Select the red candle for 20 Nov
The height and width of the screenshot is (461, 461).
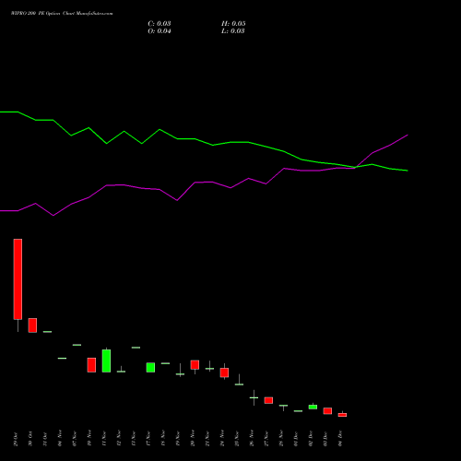tap(195, 365)
